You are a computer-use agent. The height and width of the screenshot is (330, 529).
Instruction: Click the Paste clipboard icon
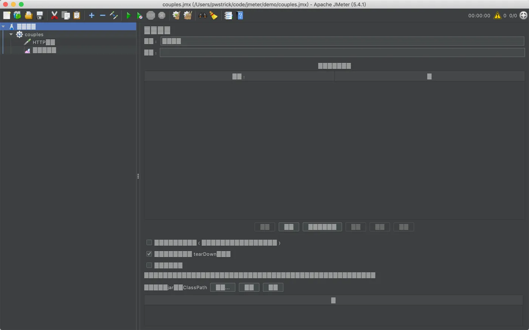pyautogui.click(x=77, y=15)
